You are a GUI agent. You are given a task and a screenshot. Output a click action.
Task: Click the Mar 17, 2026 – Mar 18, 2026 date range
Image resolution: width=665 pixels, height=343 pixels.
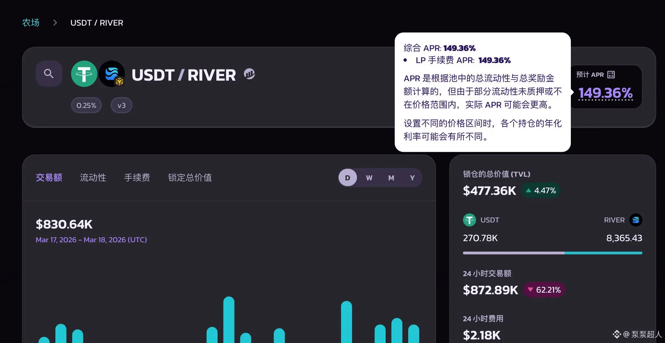click(x=91, y=240)
